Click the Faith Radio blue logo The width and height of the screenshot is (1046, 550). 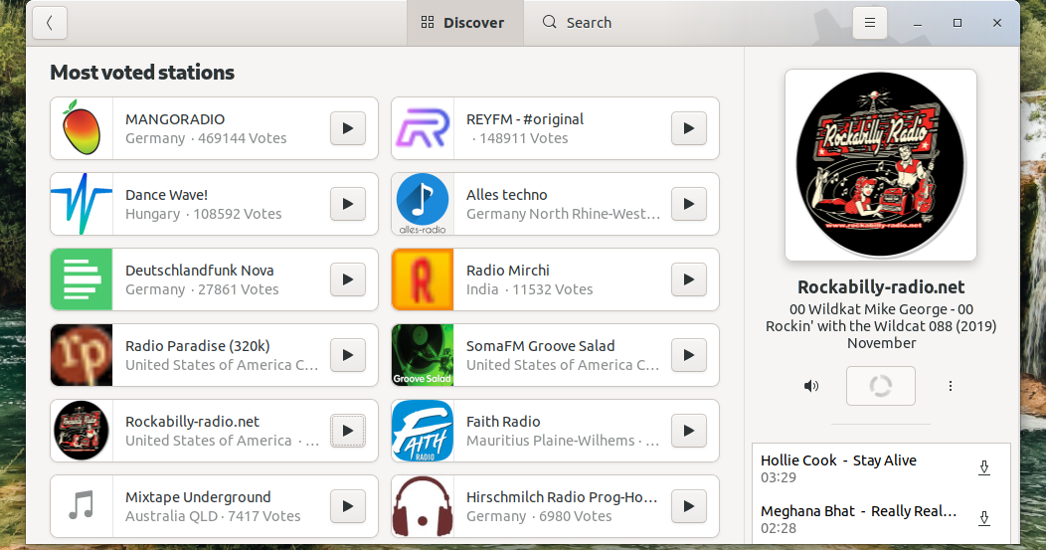pyautogui.click(x=423, y=431)
